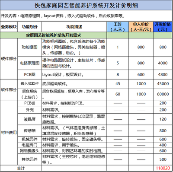The width and height of the screenshot is (173, 172).
Task: Click the 嵌入式软件 cell
Action: pos(30,83)
